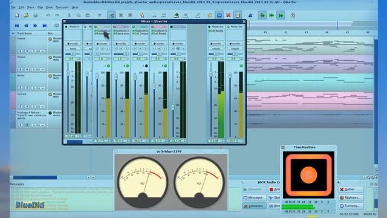Click Réglages button in JACK Audio window
This screenshot has height=218, width=387.
[351, 197]
